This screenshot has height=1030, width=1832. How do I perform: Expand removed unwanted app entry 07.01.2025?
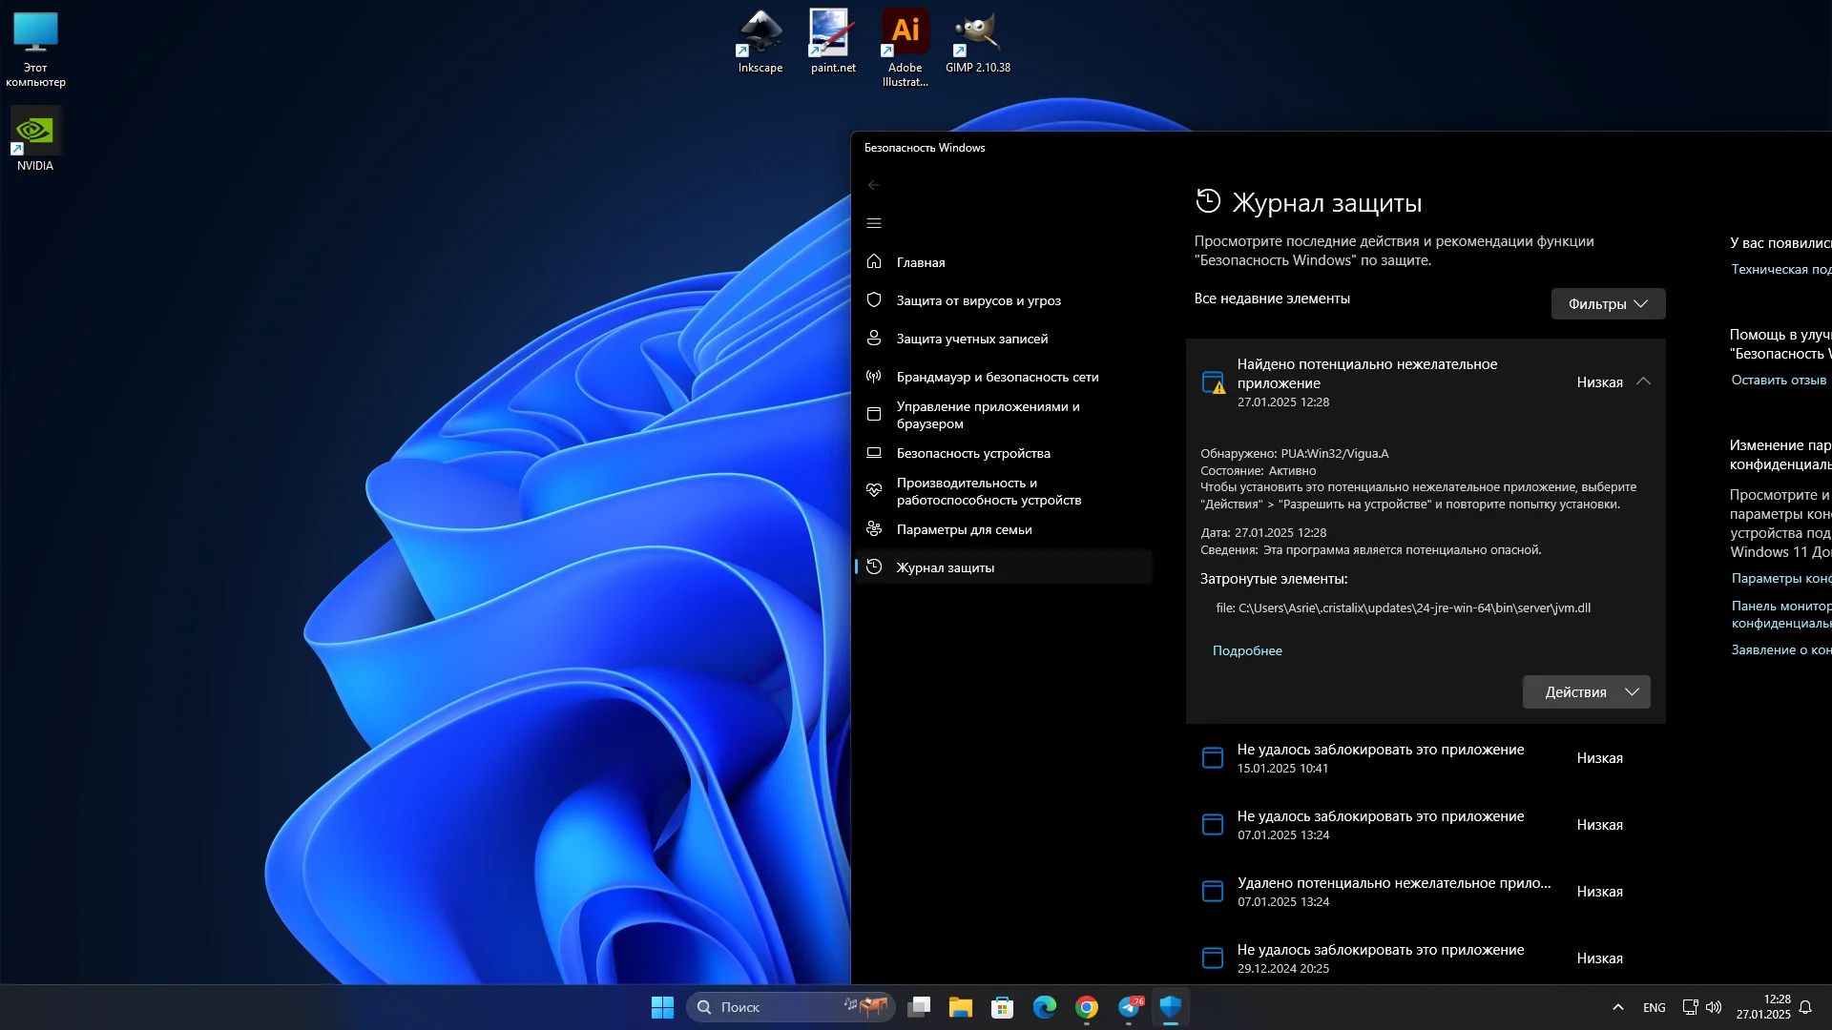pyautogui.click(x=1393, y=892)
